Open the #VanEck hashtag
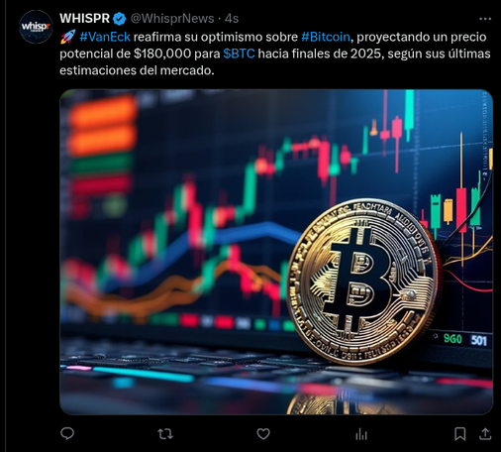The image size is (501, 452). tap(105, 37)
